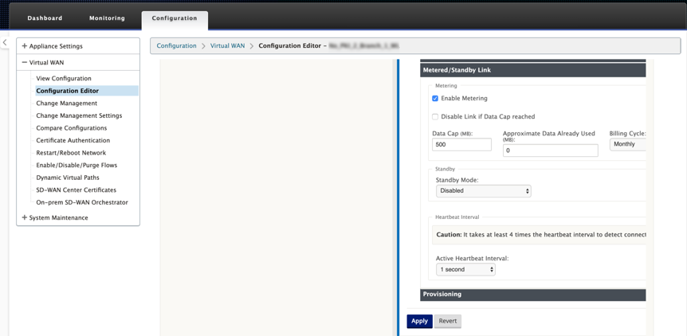
Task: Open the Active Heartbeat Interval dropdown
Action: [465, 269]
